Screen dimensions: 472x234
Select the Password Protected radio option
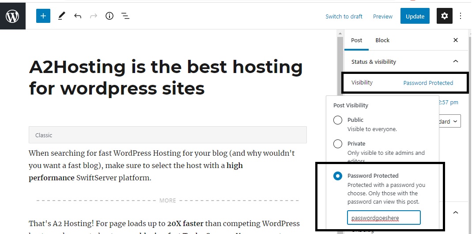coord(338,176)
